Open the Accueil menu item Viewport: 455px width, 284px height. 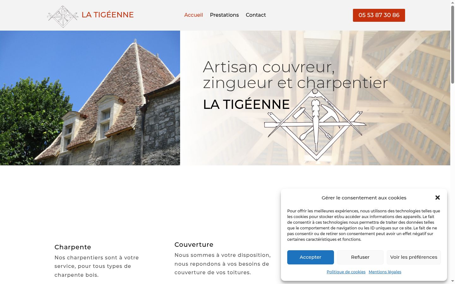(x=193, y=15)
